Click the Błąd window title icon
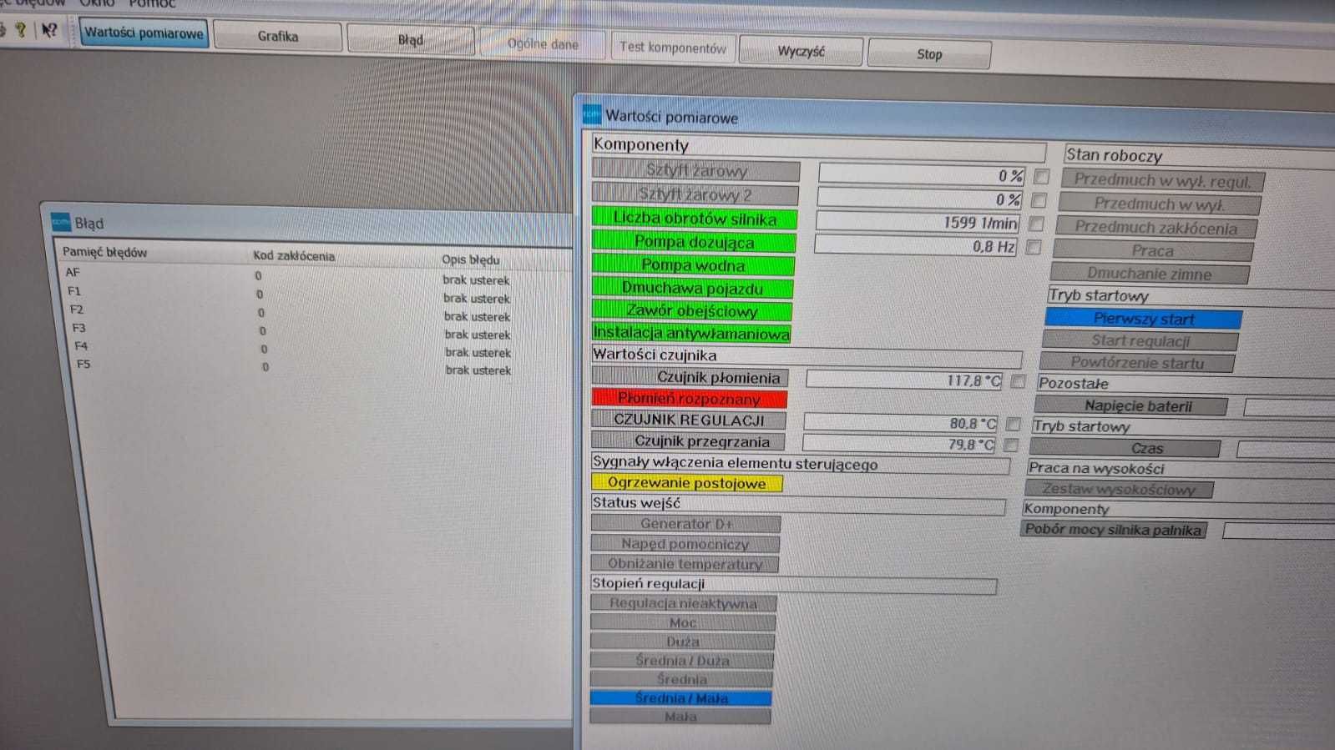Viewport: 1335px width, 750px height. click(x=60, y=222)
